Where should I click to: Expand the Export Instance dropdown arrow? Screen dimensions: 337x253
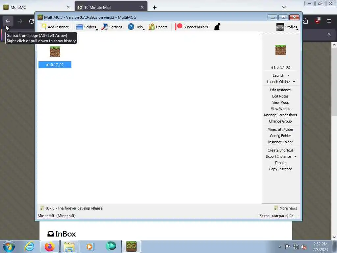click(295, 156)
